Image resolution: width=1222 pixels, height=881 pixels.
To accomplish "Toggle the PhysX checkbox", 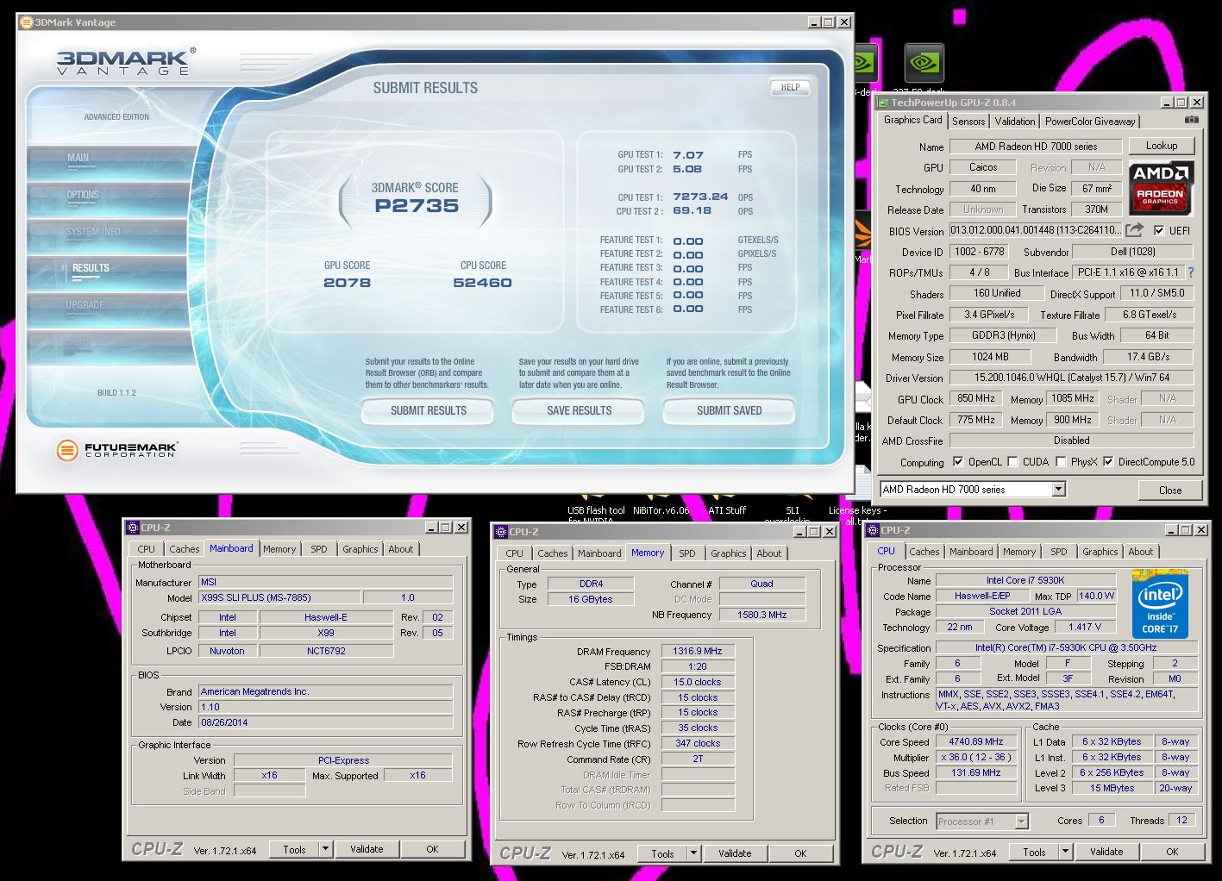I will coord(1061,462).
